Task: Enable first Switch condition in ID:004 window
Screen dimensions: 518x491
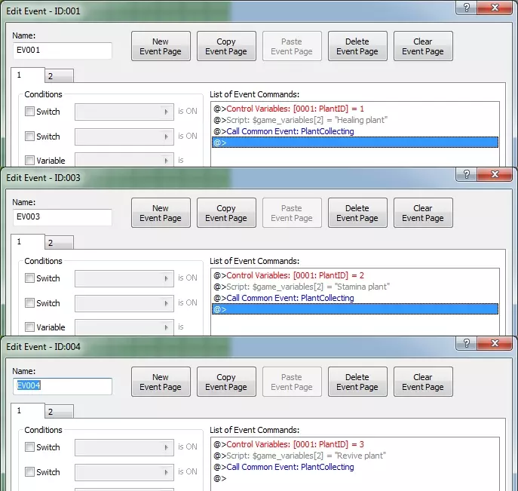Action: tap(29, 447)
